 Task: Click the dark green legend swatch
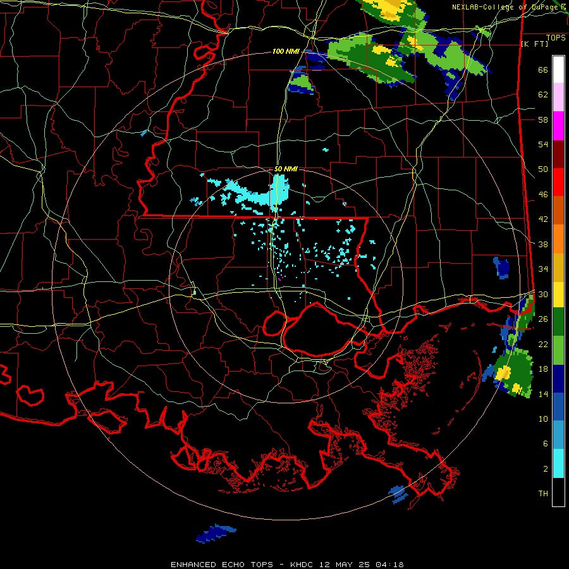(x=558, y=322)
